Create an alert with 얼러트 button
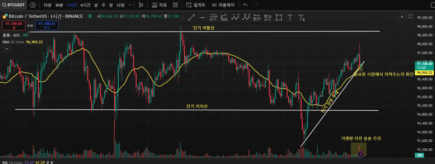The width and height of the screenshot is (435, 164). (196, 5)
